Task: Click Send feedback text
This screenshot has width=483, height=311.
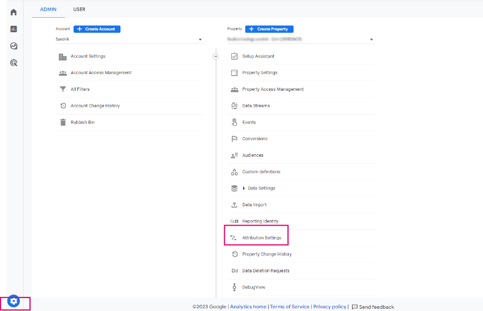Action: coord(376,307)
